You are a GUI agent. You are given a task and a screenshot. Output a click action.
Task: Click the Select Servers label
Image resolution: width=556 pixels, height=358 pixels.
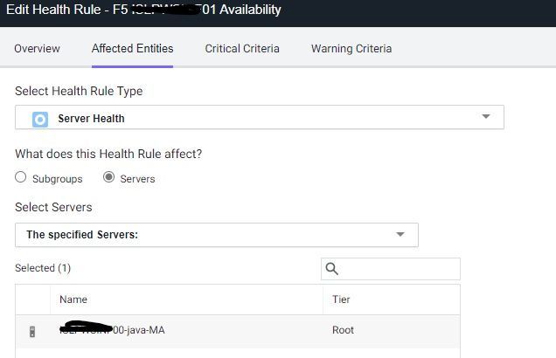pos(53,207)
